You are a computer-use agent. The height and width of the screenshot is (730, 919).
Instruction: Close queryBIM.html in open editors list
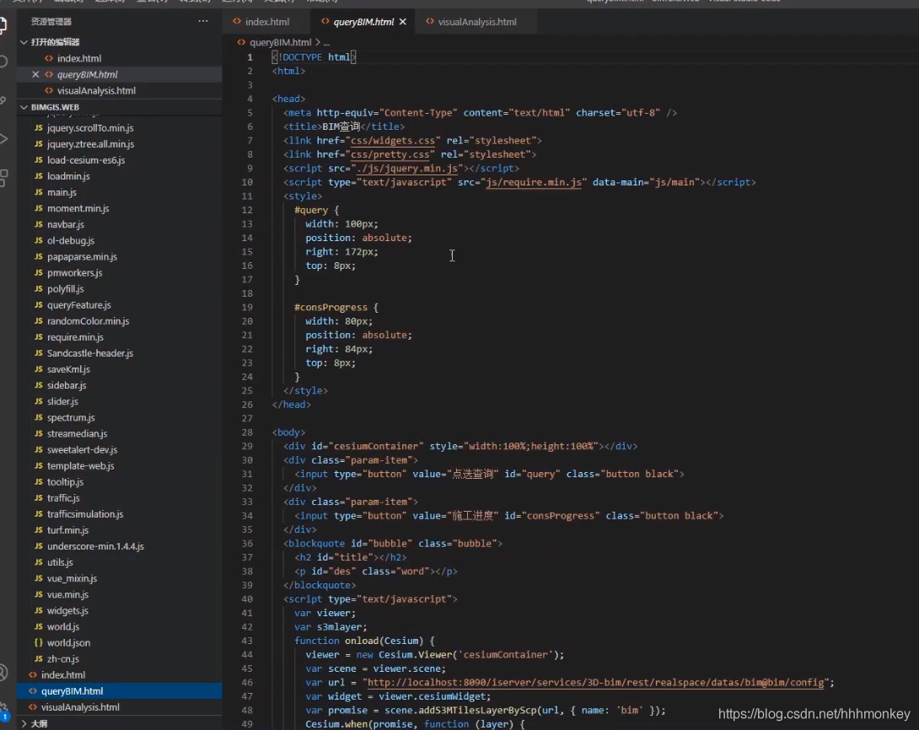(35, 74)
